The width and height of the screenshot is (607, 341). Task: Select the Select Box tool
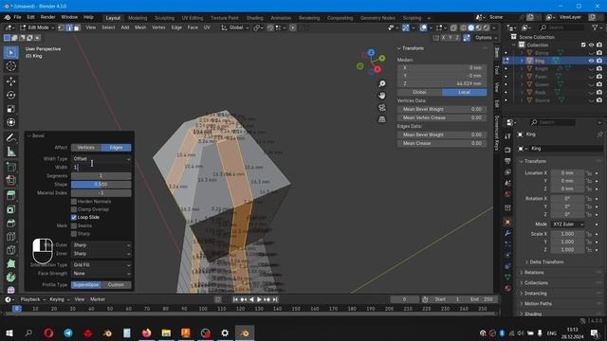pos(10,52)
